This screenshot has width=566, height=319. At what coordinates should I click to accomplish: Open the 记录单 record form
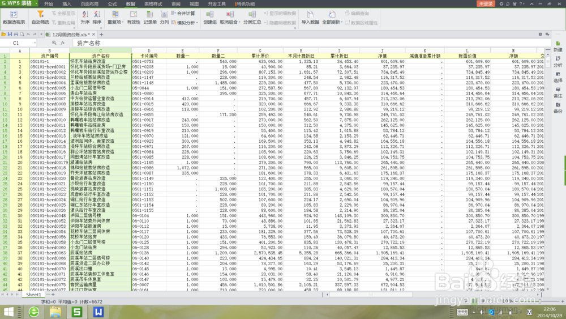point(150,18)
